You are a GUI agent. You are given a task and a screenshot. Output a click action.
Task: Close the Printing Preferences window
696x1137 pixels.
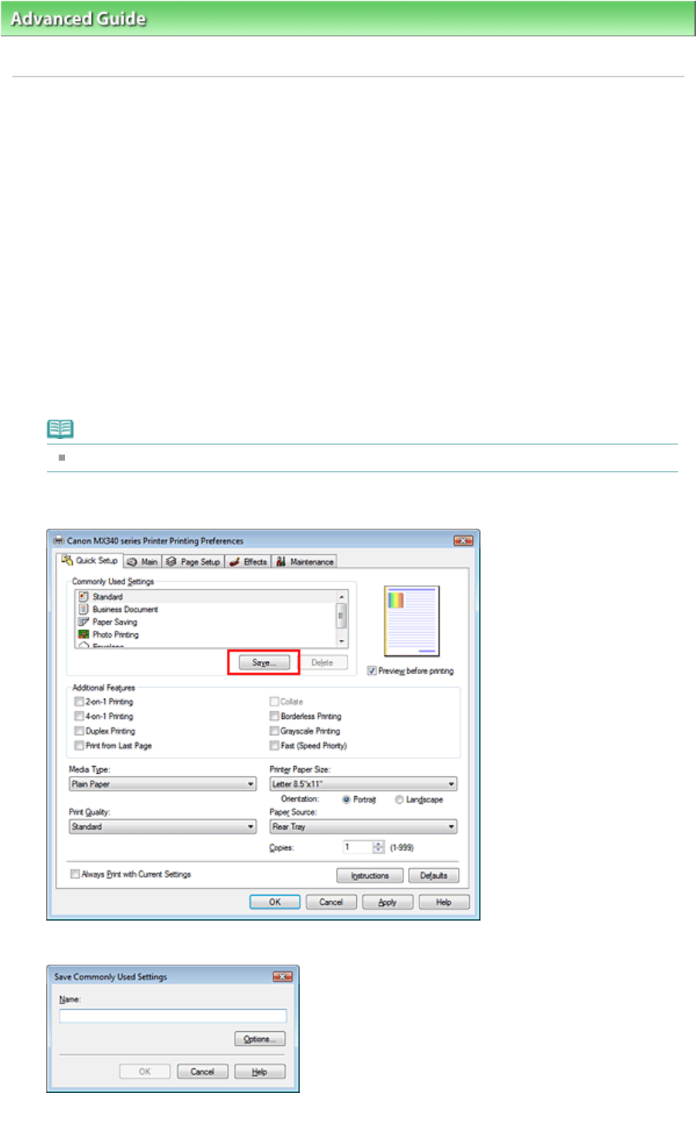pyautogui.click(x=463, y=541)
